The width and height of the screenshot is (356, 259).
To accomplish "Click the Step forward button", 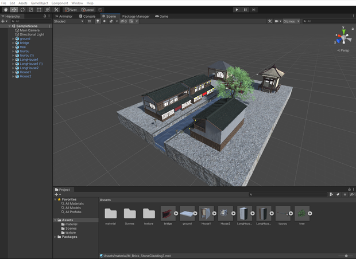I will tap(254, 10).
